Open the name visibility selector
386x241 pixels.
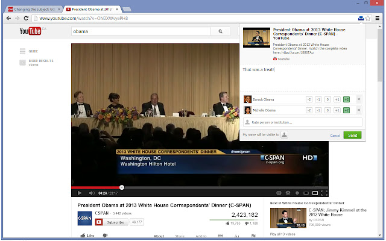point(284,135)
